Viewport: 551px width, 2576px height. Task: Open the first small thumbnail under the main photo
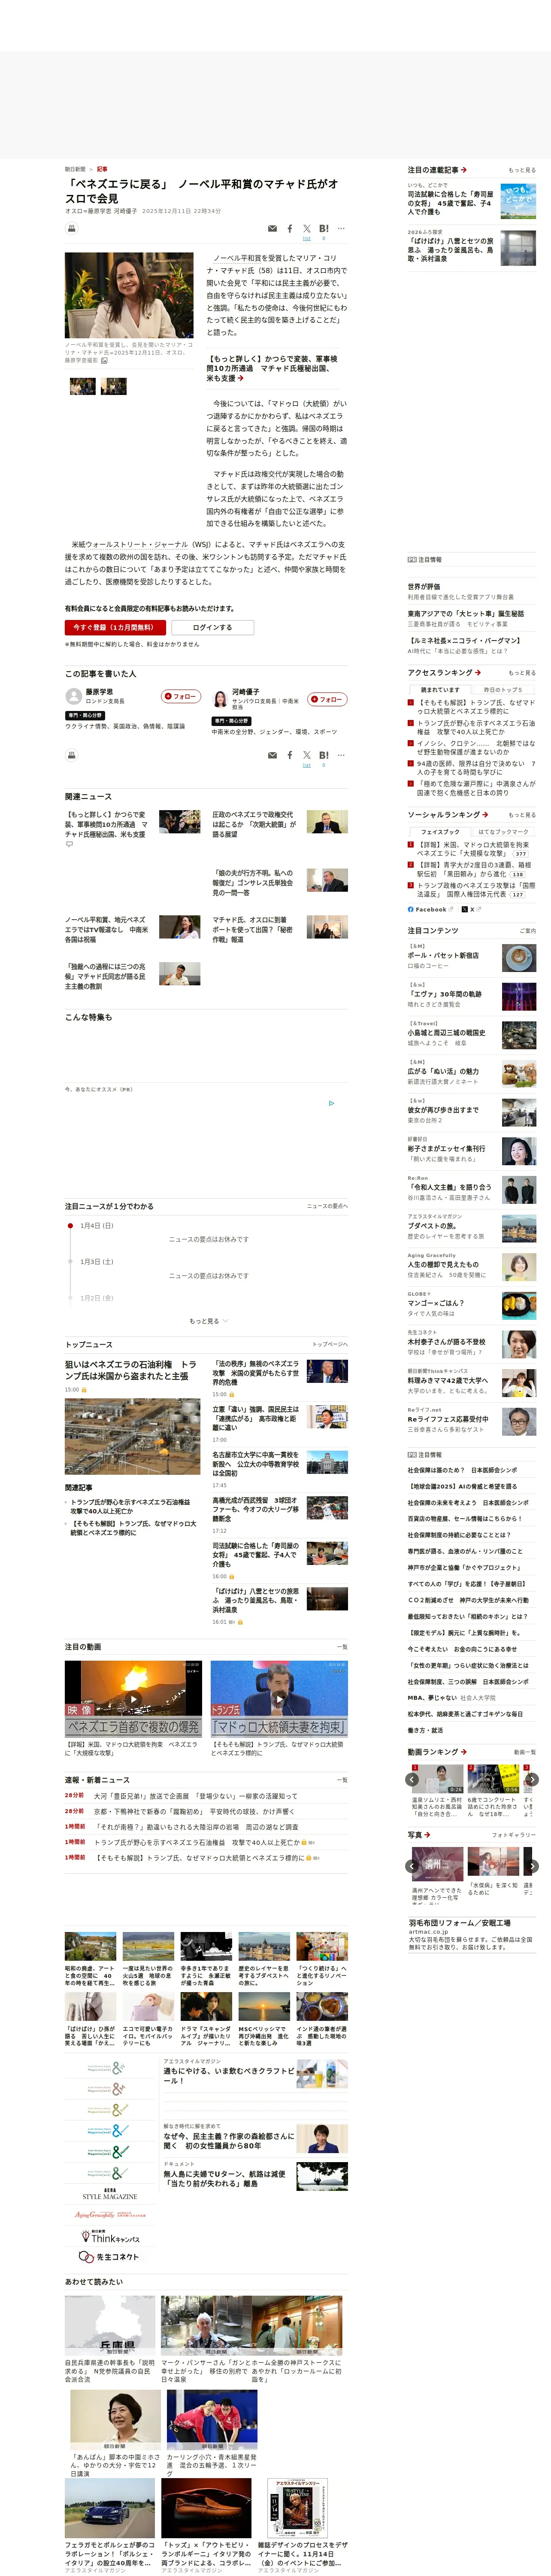click(x=82, y=386)
